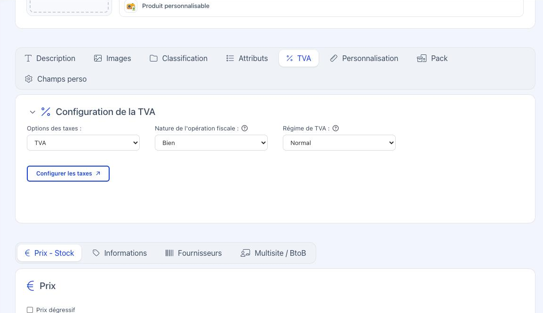Click the percent icon beside Configuration de la TVA

click(x=46, y=112)
